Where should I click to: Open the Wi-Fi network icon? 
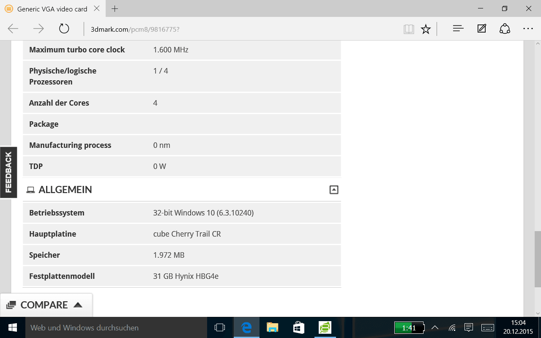click(452, 327)
